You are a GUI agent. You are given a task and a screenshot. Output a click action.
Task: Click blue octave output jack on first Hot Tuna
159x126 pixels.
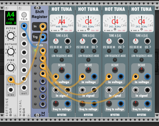[x=68, y=77]
